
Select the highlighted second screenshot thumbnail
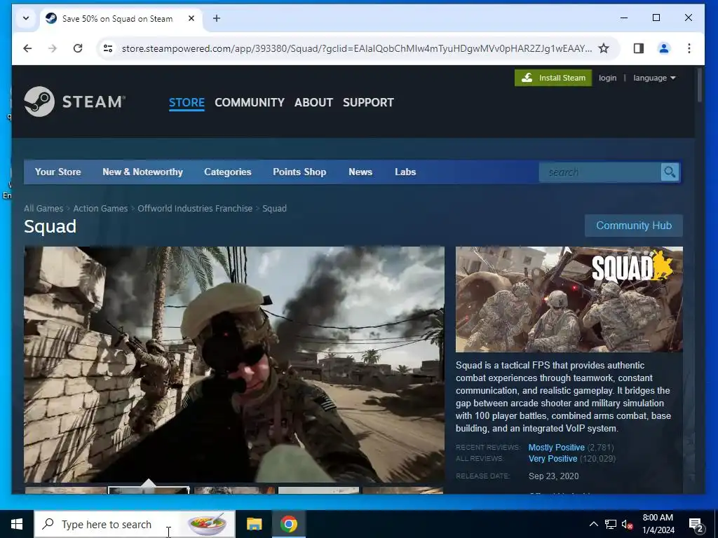point(149,490)
